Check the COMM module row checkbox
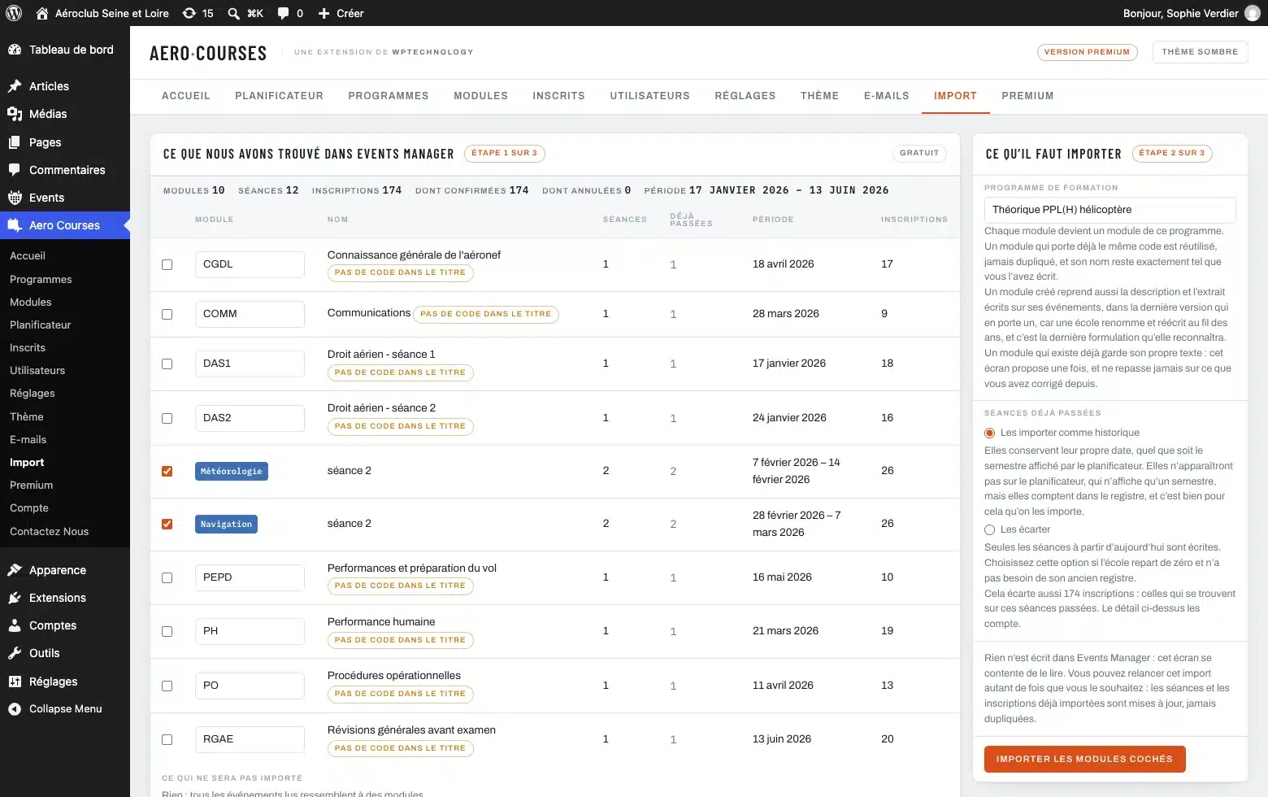 pos(167,314)
